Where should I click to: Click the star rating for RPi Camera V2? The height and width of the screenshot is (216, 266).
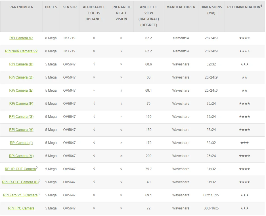pyautogui.click(x=244, y=38)
